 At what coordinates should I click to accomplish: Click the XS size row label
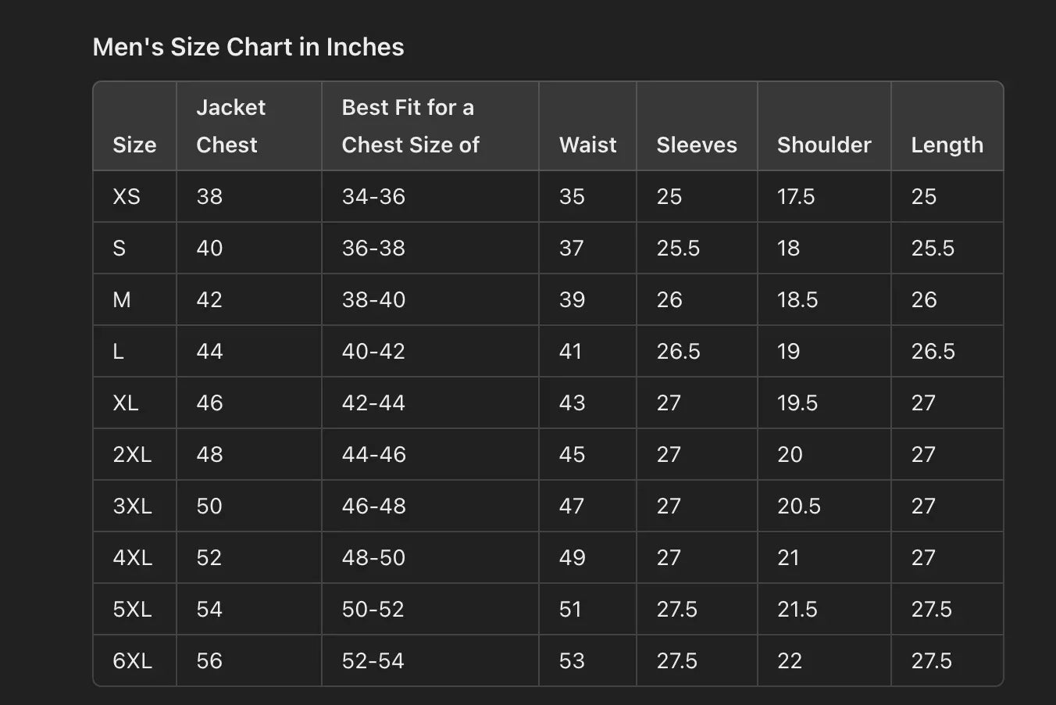coord(127,196)
